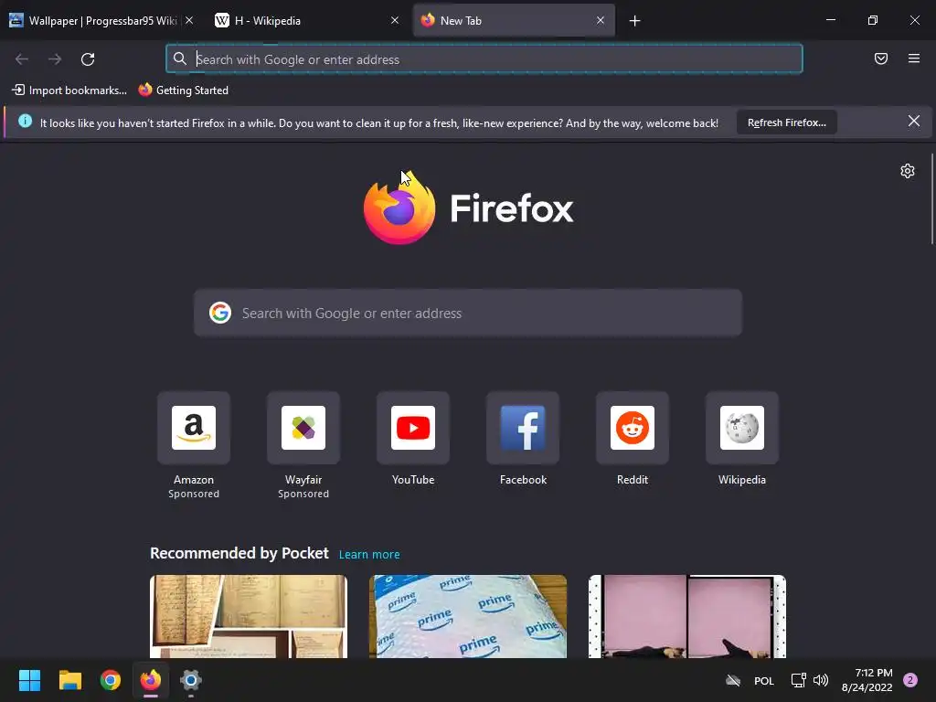This screenshot has height=702, width=936.
Task: Open the clock and date flyout
Action: (867, 680)
